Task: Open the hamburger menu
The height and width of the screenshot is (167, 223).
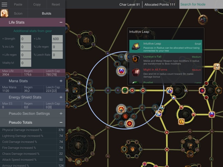Action: [x=5, y=5]
